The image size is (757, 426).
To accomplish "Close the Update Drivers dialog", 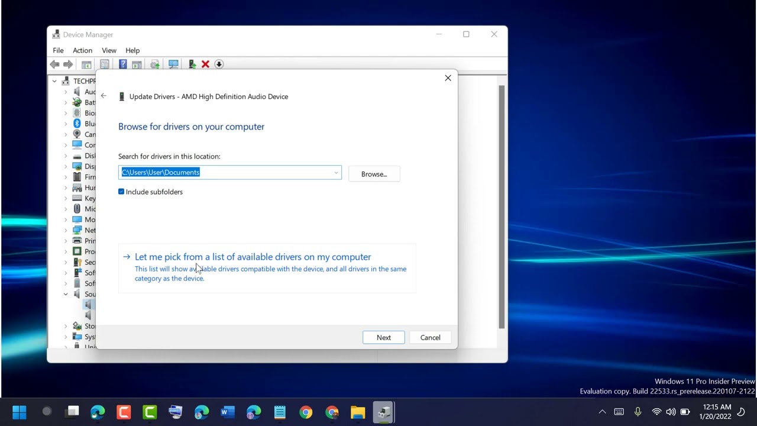I will coord(448,78).
